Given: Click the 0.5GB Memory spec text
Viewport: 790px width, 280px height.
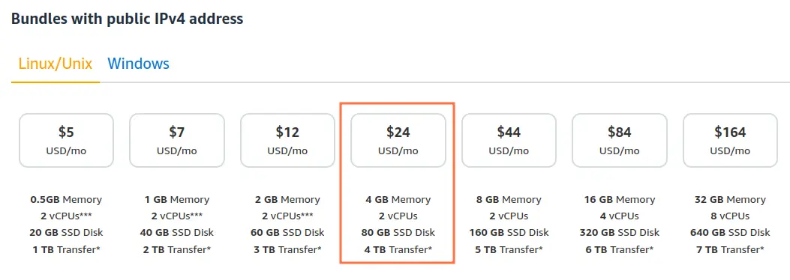Looking at the screenshot, I should 66,200.
